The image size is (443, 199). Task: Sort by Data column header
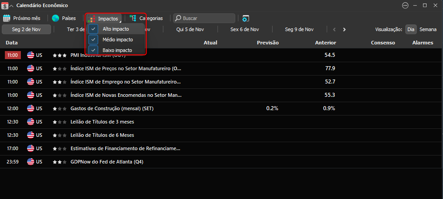[12, 43]
